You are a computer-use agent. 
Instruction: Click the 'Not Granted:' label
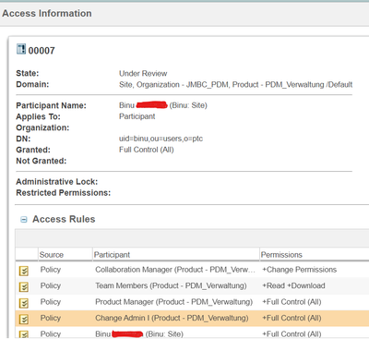42,161
